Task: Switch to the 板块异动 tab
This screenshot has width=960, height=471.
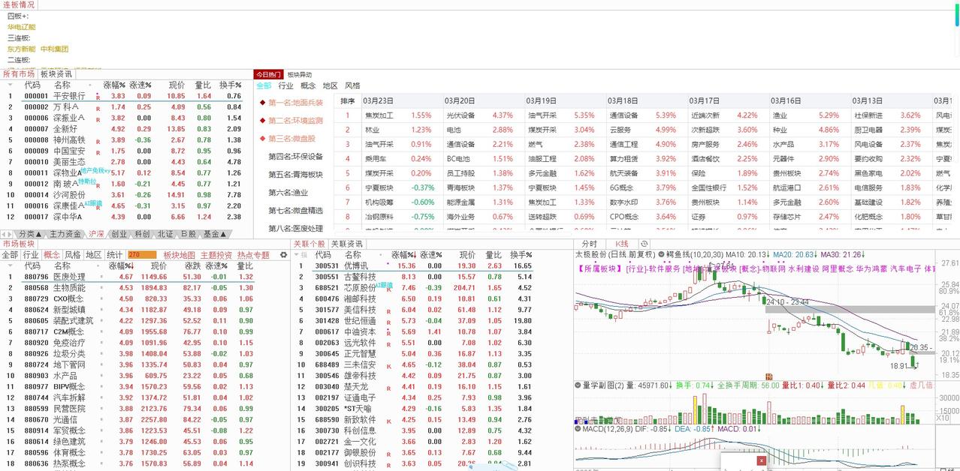Action: tap(300, 73)
